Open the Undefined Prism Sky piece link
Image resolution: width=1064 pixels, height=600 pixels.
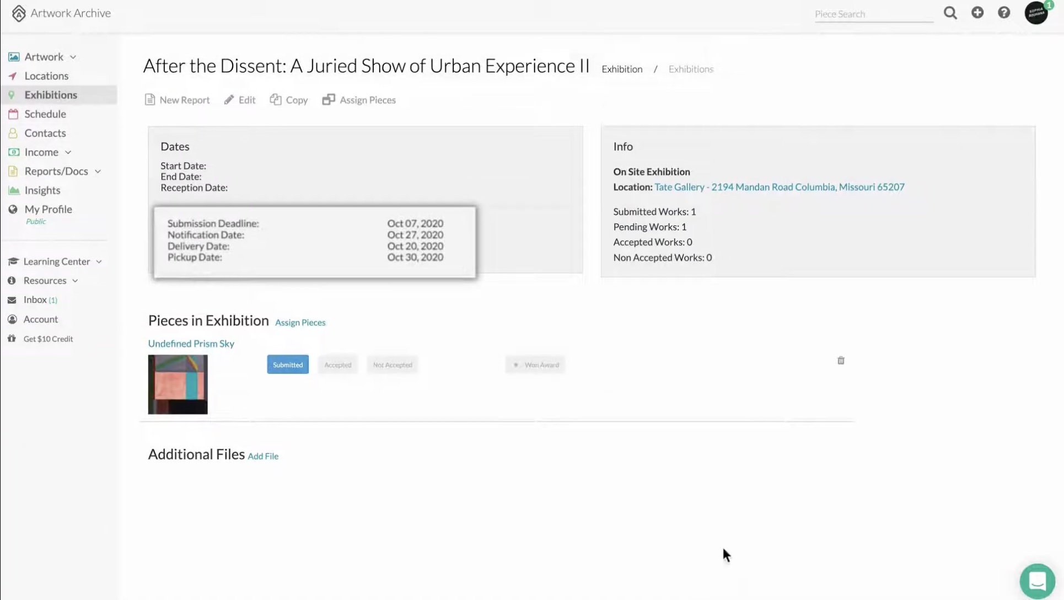(x=191, y=344)
